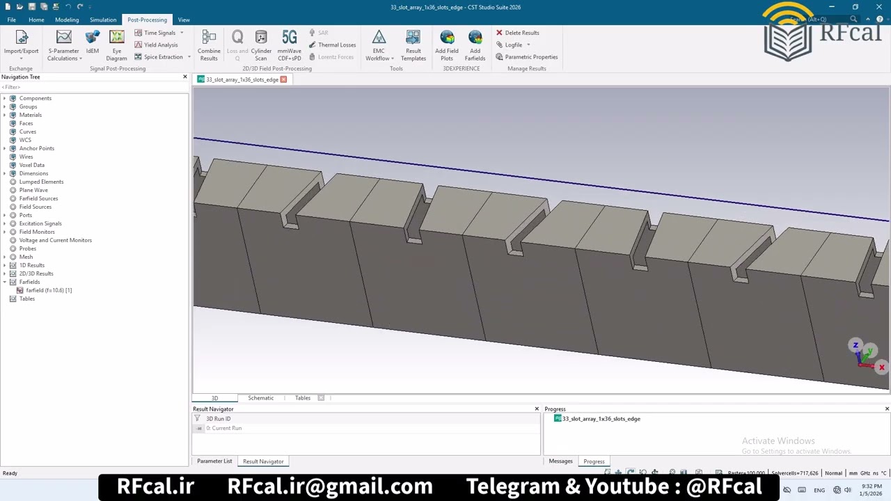Image resolution: width=891 pixels, height=501 pixels.
Task: Redo the last action
Action: click(x=80, y=7)
